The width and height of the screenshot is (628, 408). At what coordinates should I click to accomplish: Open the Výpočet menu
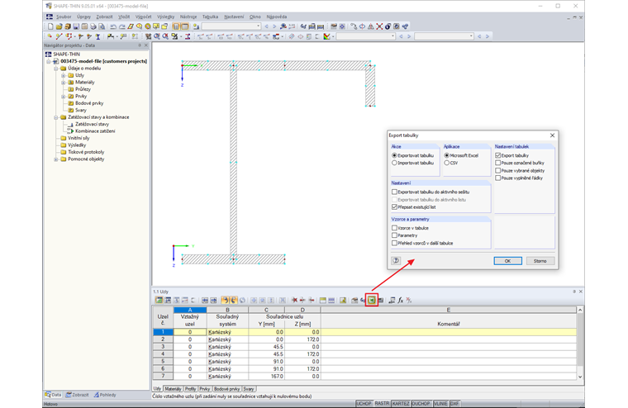coord(144,17)
